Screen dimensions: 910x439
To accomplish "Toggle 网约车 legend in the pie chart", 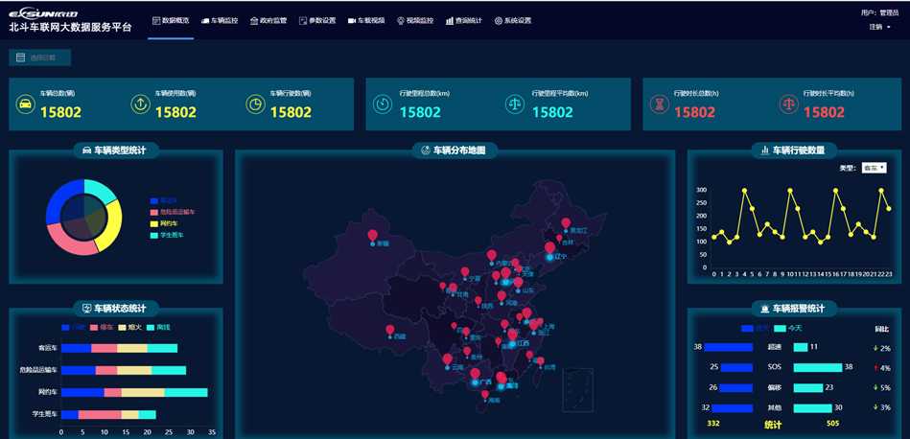I will [x=163, y=224].
